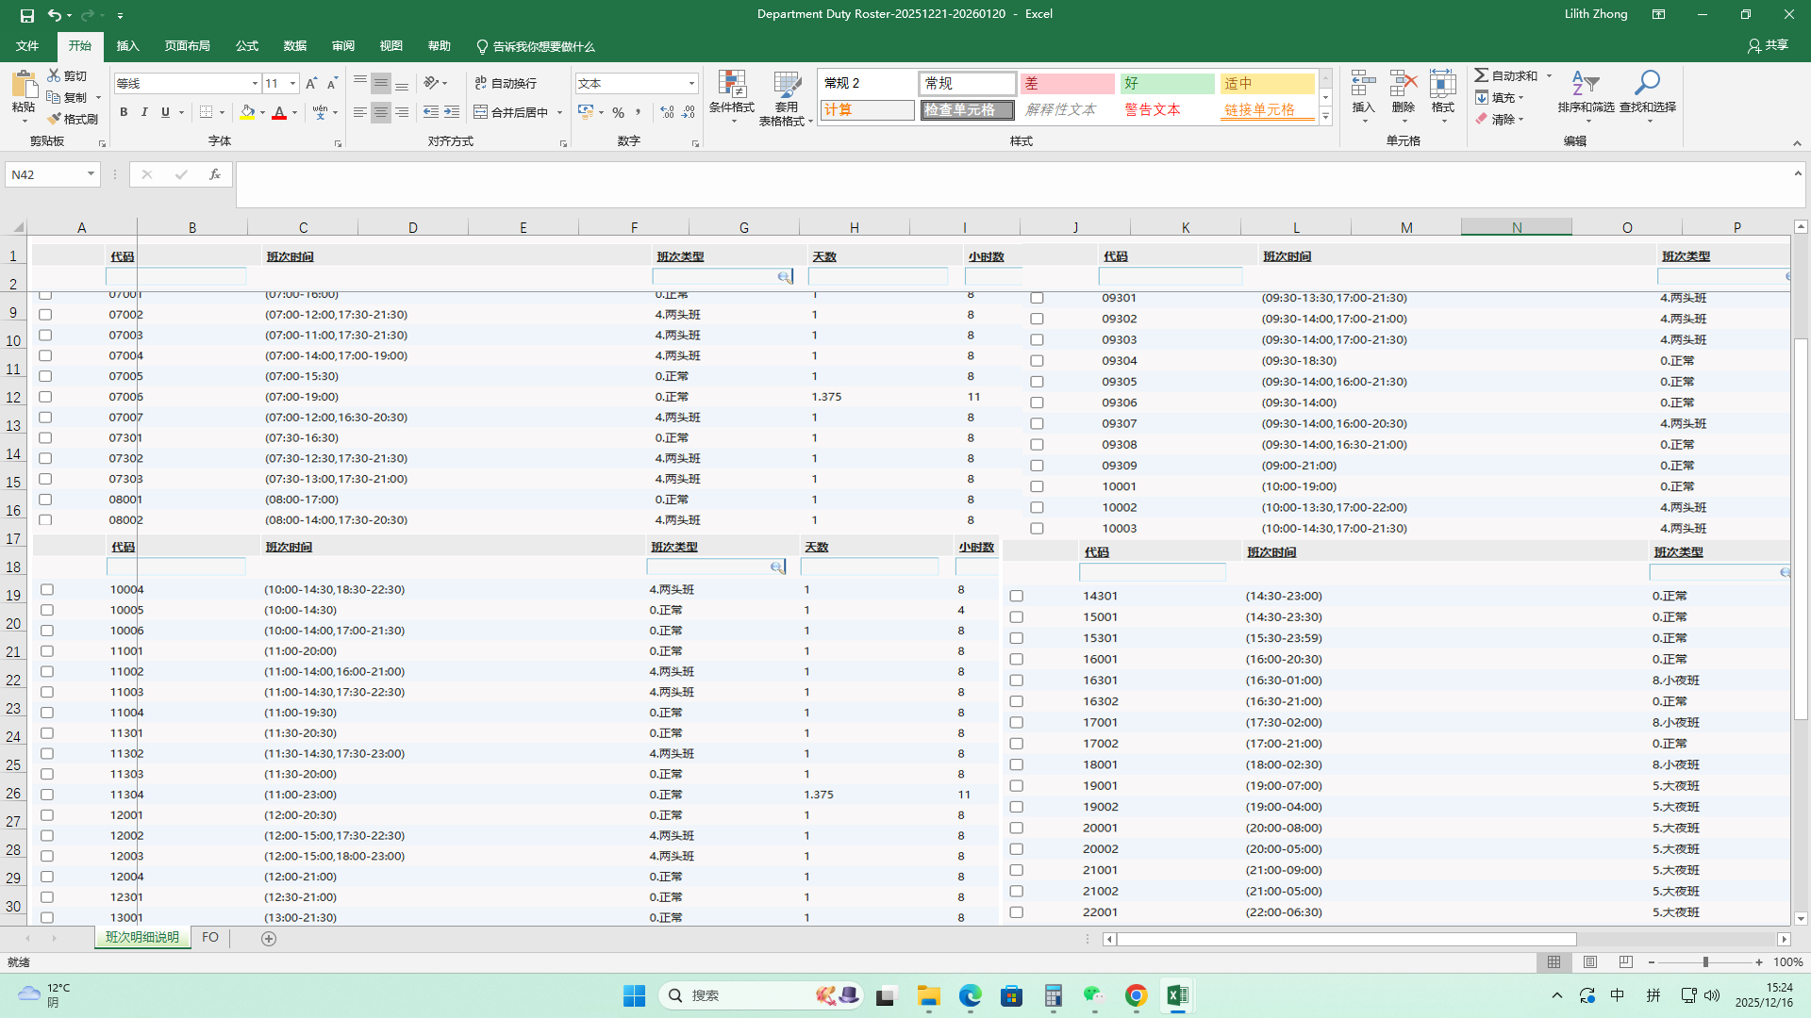The width and height of the screenshot is (1811, 1018).
Task: Open the font name dropdown
Action: click(x=255, y=84)
